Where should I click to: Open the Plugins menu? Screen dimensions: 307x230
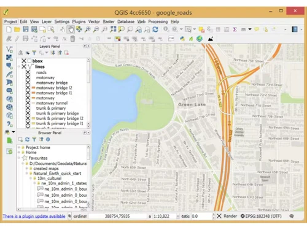(79, 21)
